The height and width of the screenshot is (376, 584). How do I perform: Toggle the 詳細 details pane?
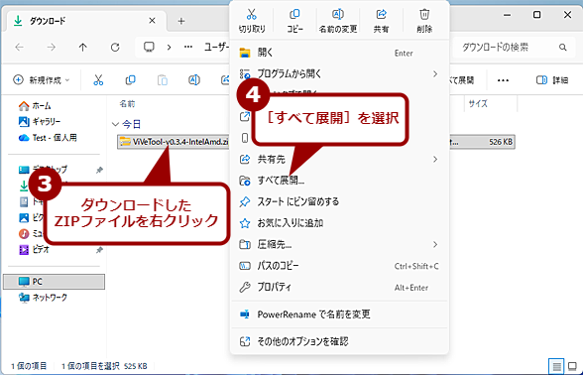(x=552, y=80)
